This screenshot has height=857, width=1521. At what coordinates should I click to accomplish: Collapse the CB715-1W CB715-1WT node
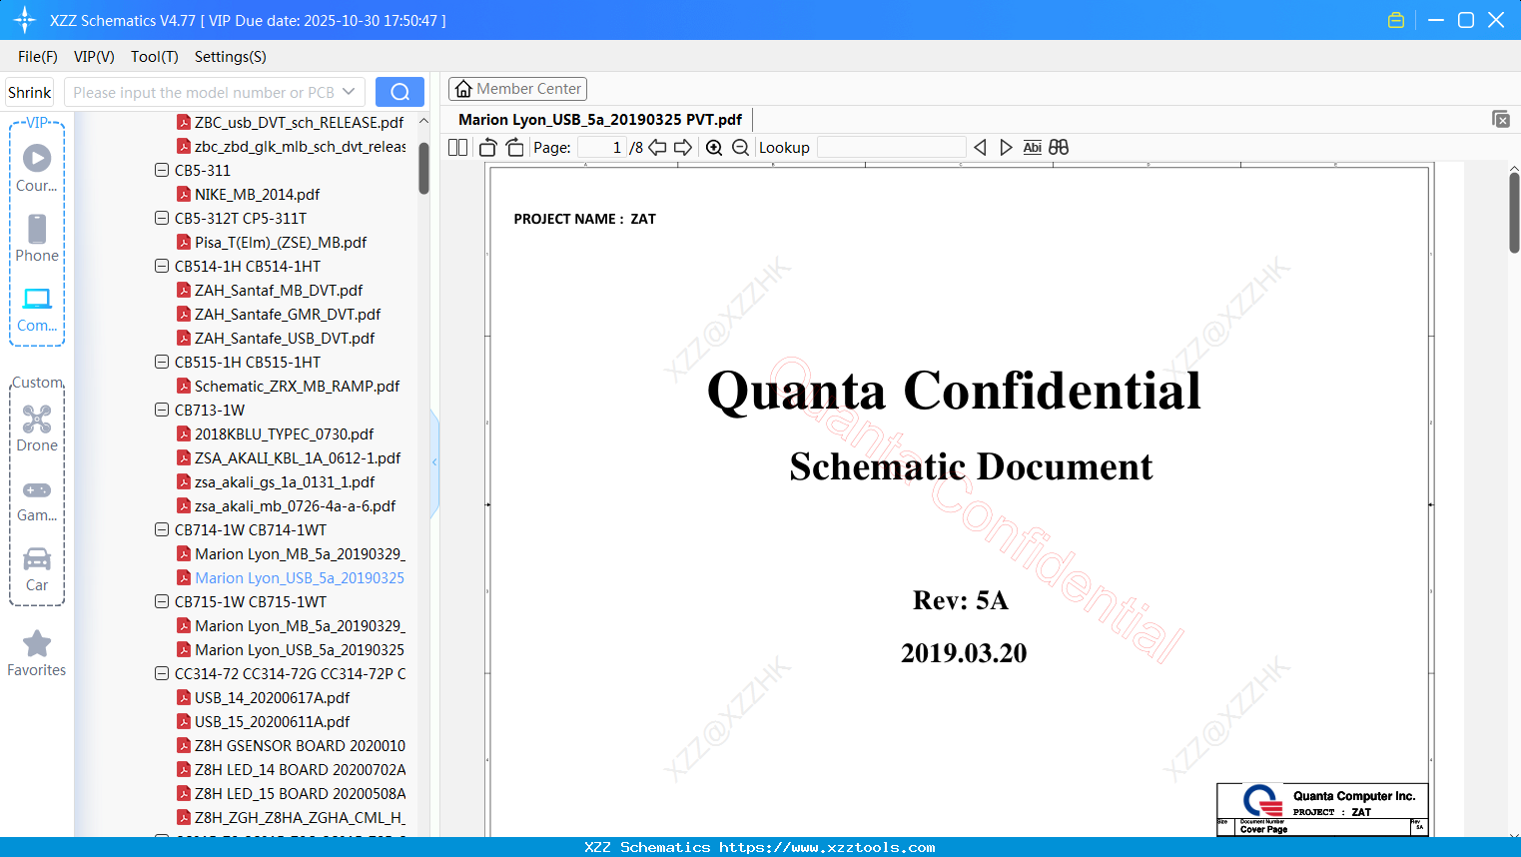pos(162,601)
